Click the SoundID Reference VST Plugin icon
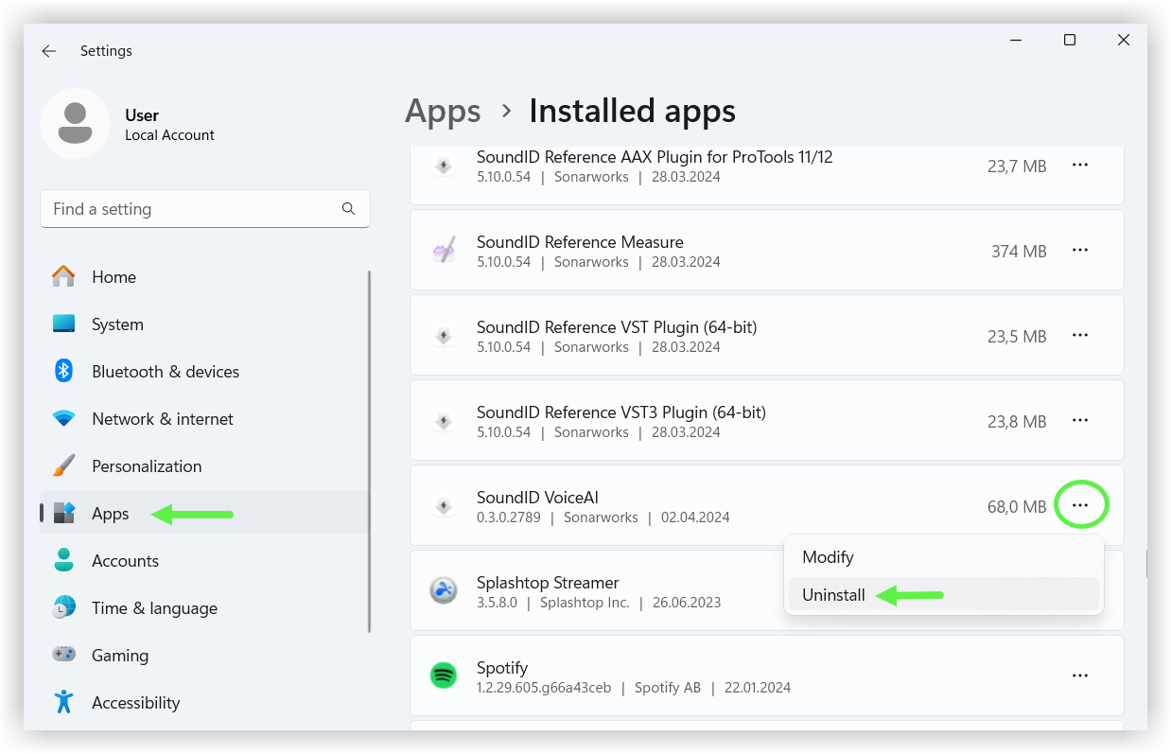1171x754 pixels. pyautogui.click(x=444, y=336)
